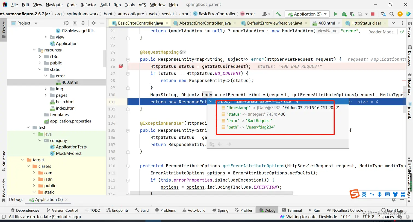Open the Endpoints tool window

tap(117, 210)
